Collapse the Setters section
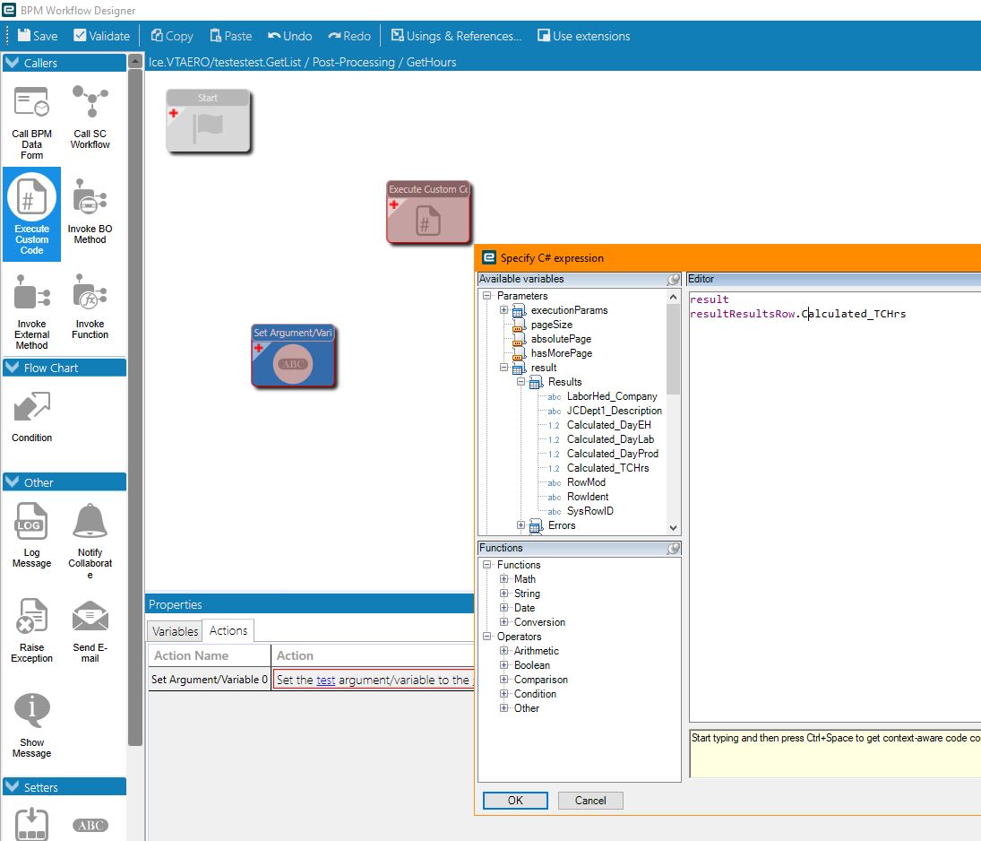Screen dimensions: 981x841 [x=12, y=787]
